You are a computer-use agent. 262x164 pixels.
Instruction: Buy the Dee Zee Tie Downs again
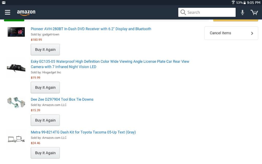(x=45, y=120)
